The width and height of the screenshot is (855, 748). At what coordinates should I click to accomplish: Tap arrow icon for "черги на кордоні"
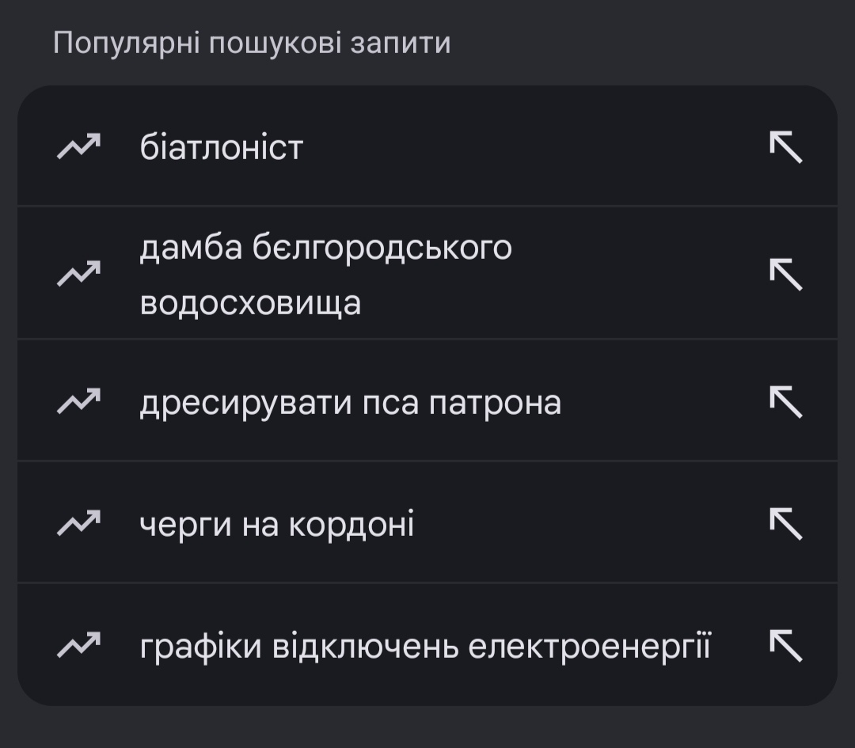pyautogui.click(x=786, y=523)
